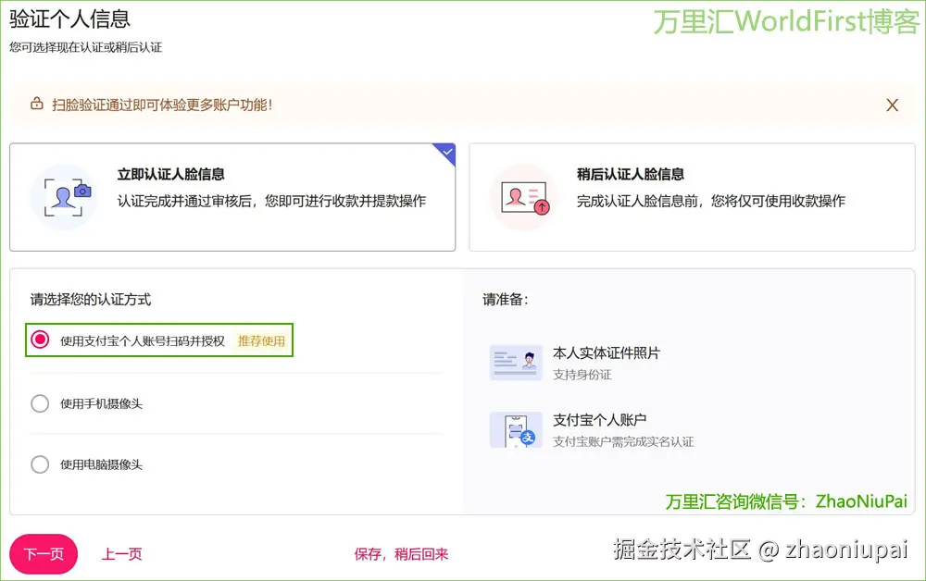Click the person illustration on 稍后认证人脸信息 card

525,196
